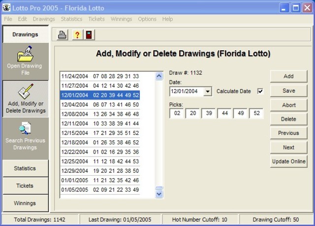Viewport: 315px width, 226px height.
Task: Open Search Previous Drawings icon
Action: tap(25, 128)
